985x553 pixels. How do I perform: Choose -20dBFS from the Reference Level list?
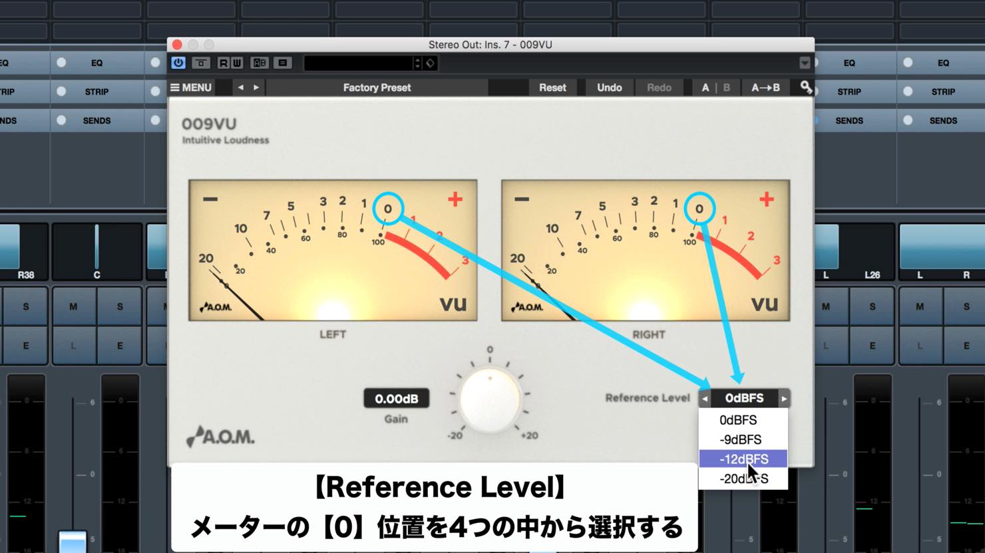click(x=743, y=479)
